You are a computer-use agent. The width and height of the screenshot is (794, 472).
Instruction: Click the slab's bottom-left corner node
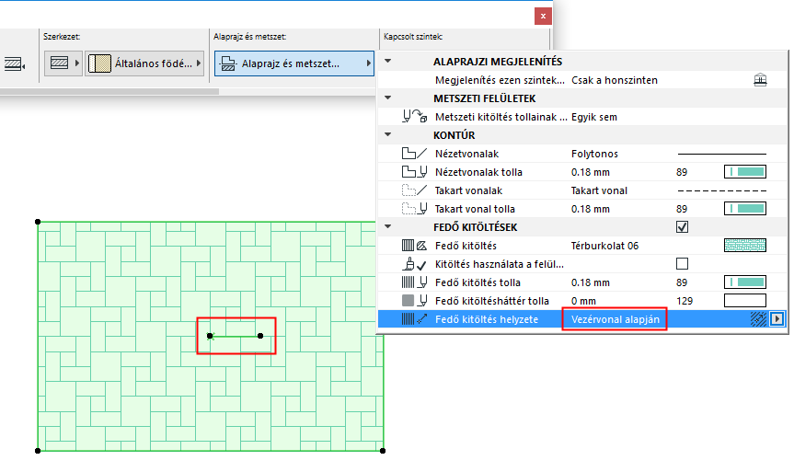tap(38, 451)
